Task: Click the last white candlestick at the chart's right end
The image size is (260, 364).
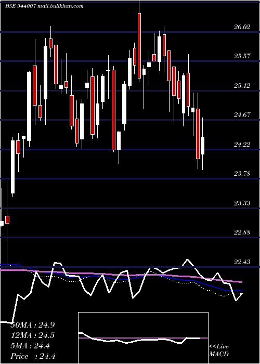Action: point(203,146)
